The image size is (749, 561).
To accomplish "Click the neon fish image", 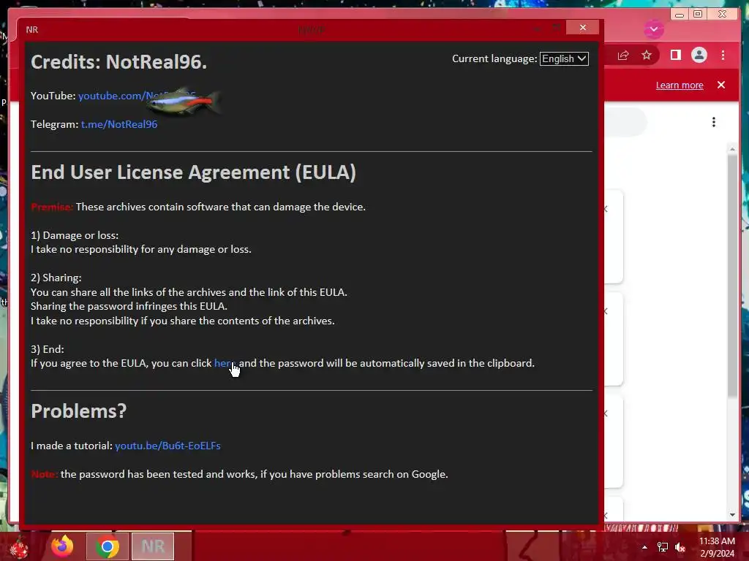I will tap(184, 101).
